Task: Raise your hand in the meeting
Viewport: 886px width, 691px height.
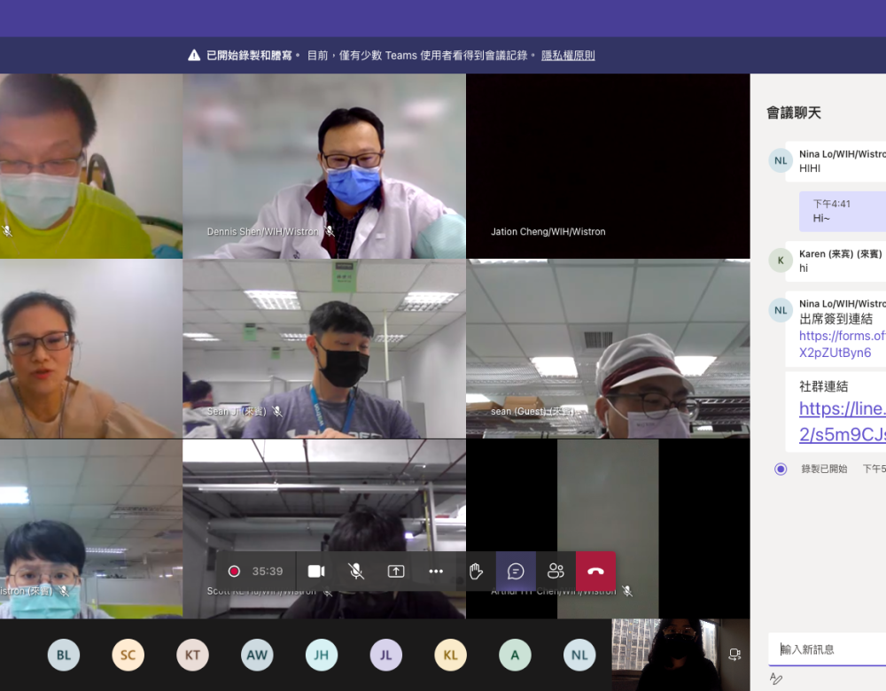Action: click(476, 571)
